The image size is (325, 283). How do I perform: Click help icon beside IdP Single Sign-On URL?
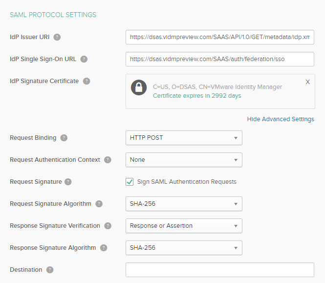point(84,59)
